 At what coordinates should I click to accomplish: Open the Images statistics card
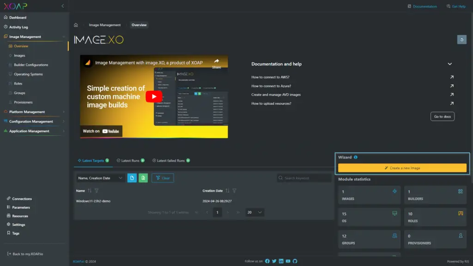tap(369, 195)
